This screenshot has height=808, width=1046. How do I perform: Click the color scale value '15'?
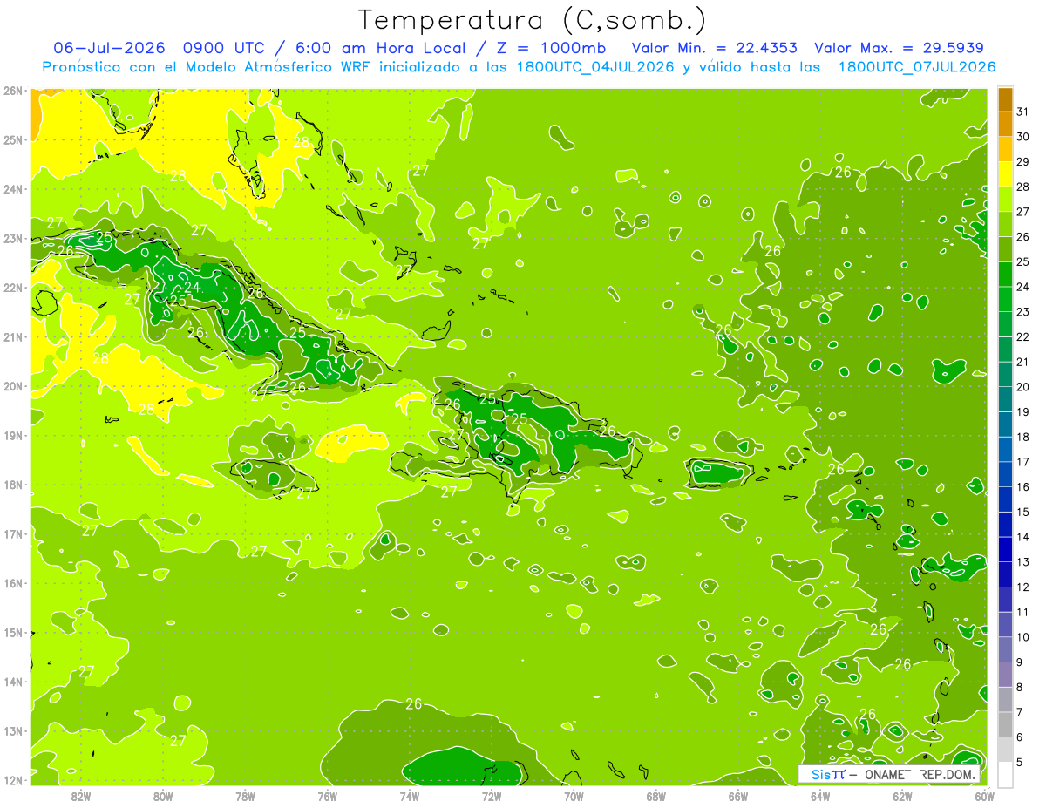point(1023,512)
